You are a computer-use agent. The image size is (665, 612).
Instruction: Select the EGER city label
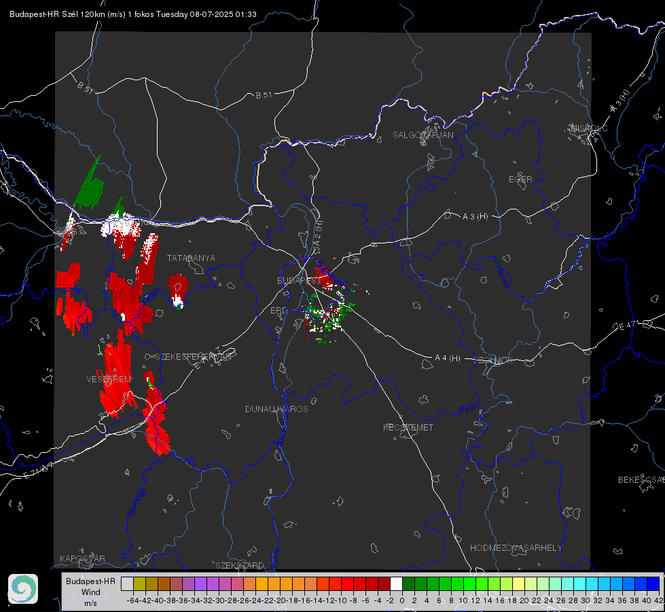[x=520, y=180]
